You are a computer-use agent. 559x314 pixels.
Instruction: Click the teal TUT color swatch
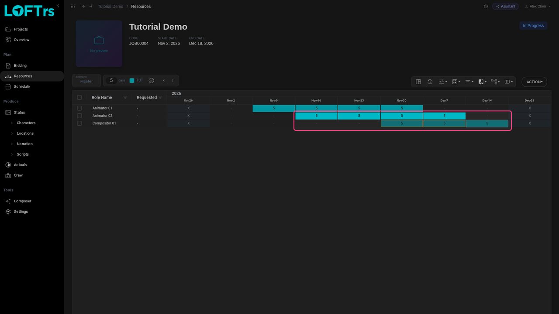(132, 81)
